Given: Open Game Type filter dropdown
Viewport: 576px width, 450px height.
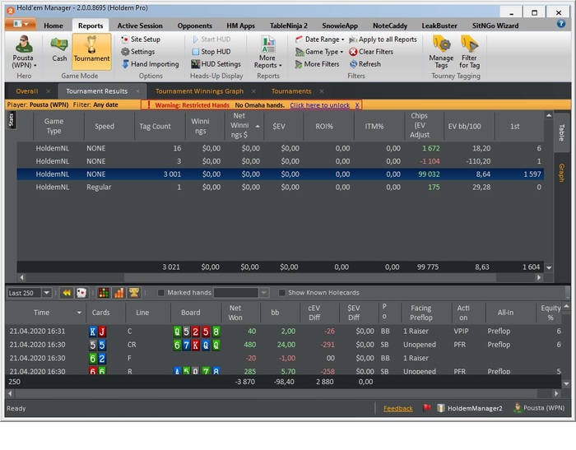Looking at the screenshot, I should click(319, 52).
